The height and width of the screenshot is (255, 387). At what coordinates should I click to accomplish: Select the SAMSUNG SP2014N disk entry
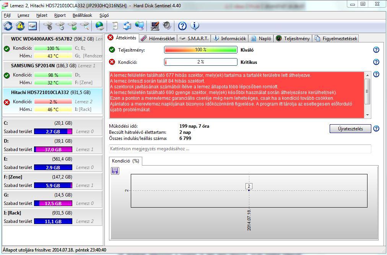tap(53, 74)
